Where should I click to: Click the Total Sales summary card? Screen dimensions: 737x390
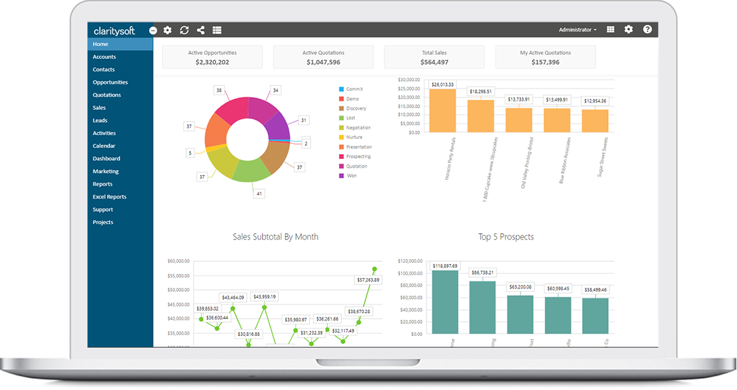click(x=434, y=57)
